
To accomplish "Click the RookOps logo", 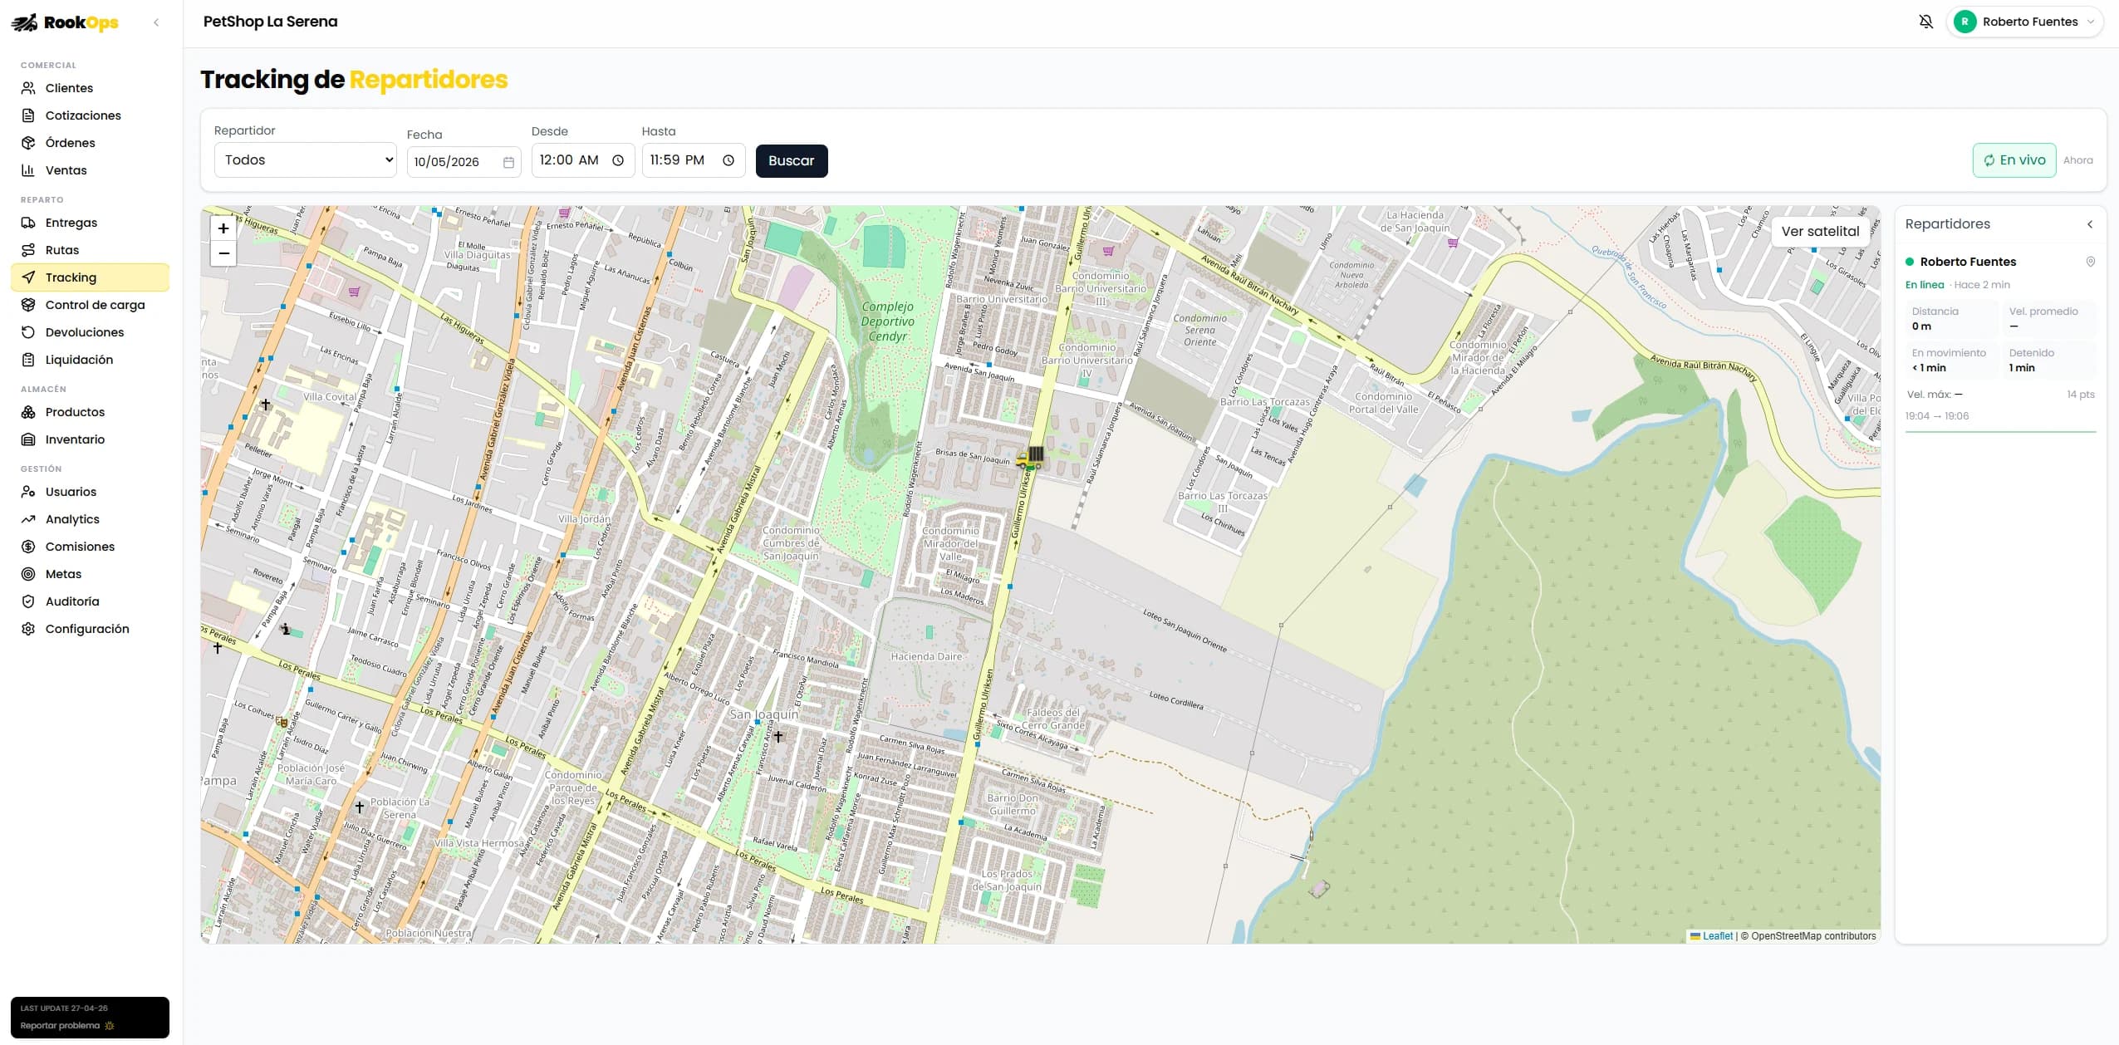I will (65, 22).
